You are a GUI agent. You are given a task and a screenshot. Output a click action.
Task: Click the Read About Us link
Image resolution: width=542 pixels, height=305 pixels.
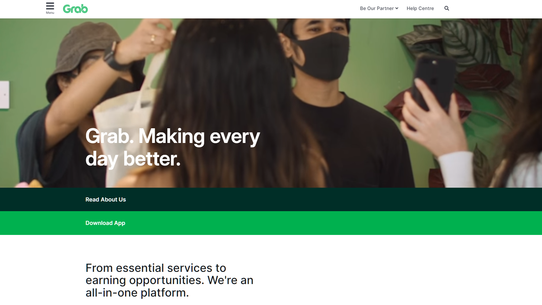[106, 200]
